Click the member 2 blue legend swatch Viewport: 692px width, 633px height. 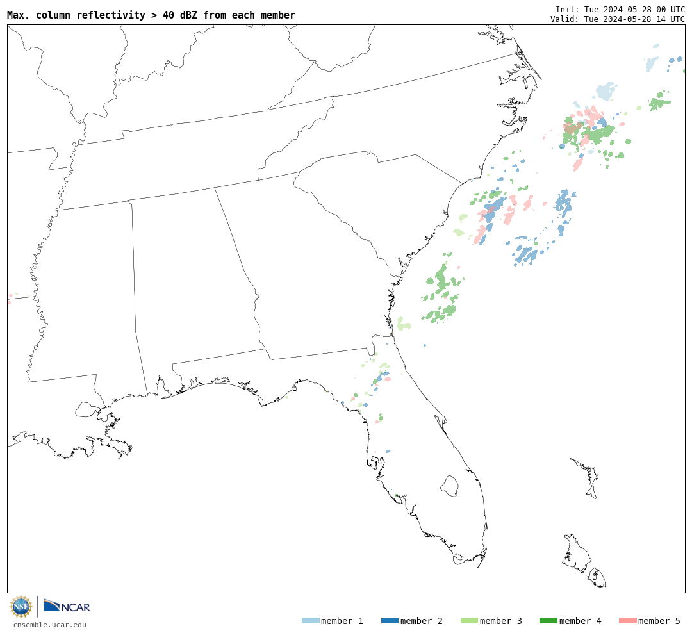click(x=390, y=621)
